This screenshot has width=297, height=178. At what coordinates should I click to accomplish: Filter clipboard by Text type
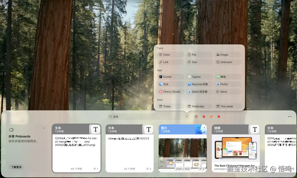[x=199, y=62]
